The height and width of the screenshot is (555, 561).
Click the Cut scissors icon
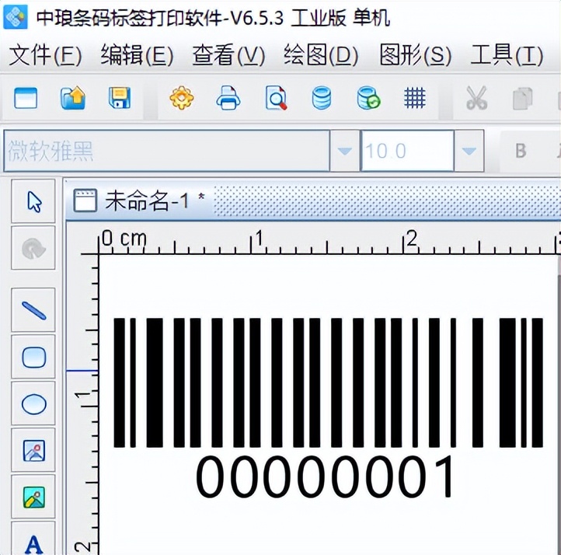point(476,98)
